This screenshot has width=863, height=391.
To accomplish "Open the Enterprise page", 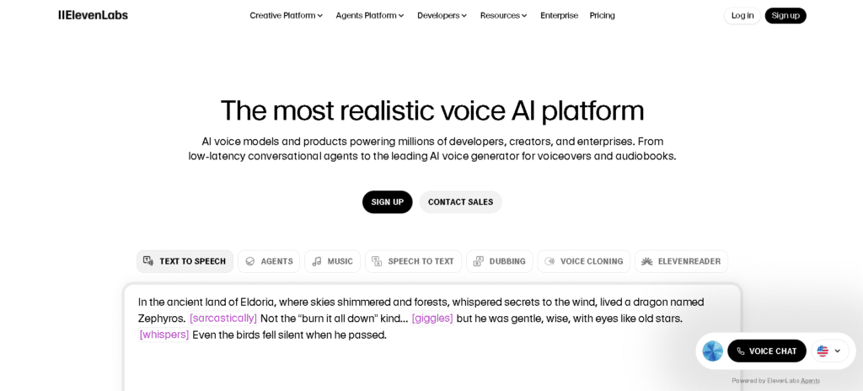I will (559, 15).
